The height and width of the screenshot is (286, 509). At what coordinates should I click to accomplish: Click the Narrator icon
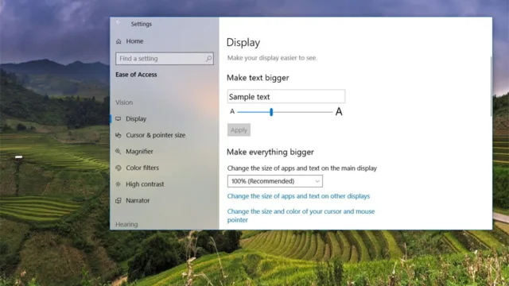(x=119, y=201)
